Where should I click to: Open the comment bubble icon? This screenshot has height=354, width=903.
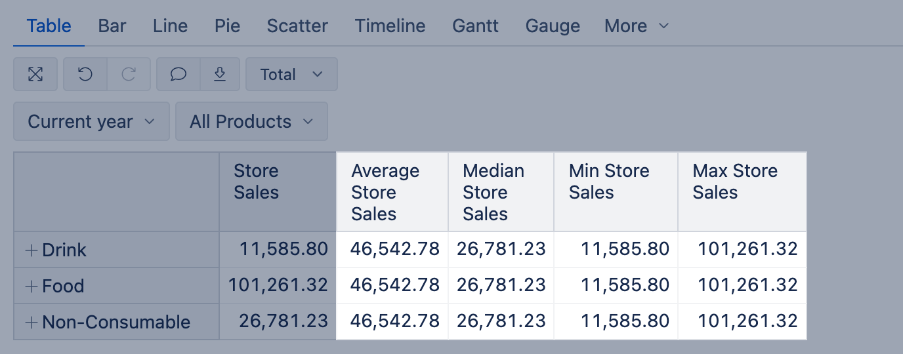(x=178, y=74)
